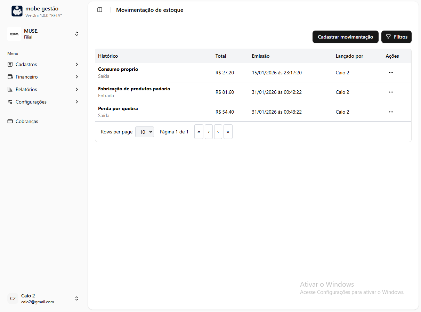The image size is (421, 312).
Task: Jump to the last page of results
Action: 228,132
